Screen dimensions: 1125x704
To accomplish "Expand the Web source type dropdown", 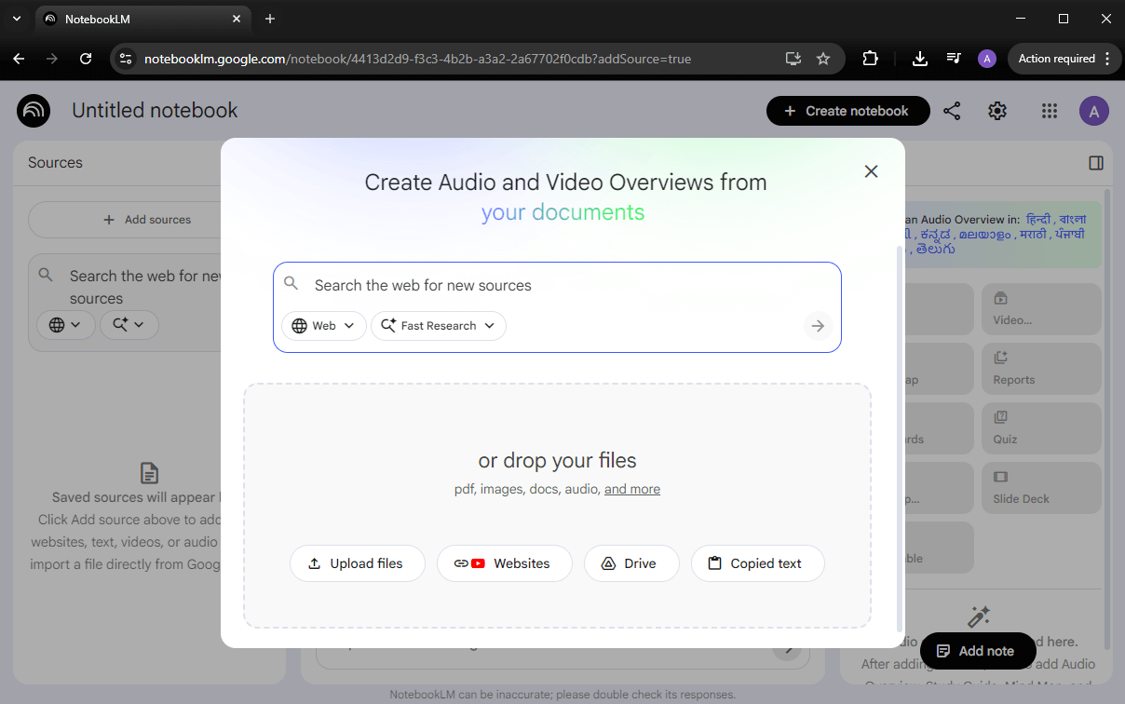I will click(323, 326).
